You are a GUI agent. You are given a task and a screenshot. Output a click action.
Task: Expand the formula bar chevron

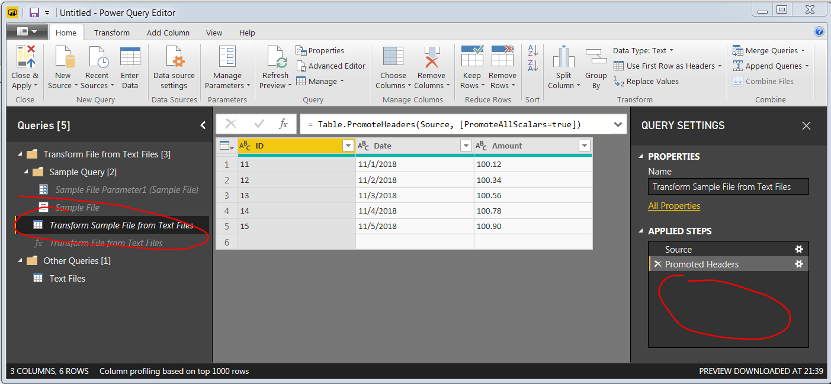click(x=618, y=124)
